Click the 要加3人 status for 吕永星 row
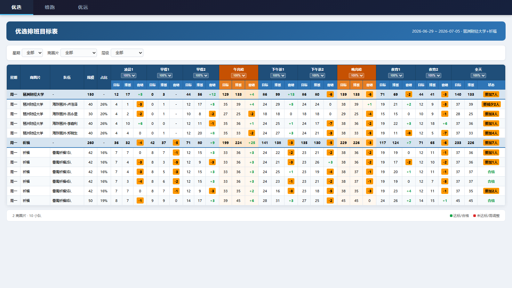 coord(491,114)
